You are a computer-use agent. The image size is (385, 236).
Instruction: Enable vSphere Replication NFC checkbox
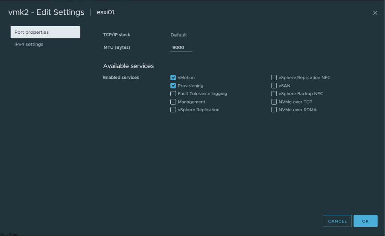coord(274,78)
